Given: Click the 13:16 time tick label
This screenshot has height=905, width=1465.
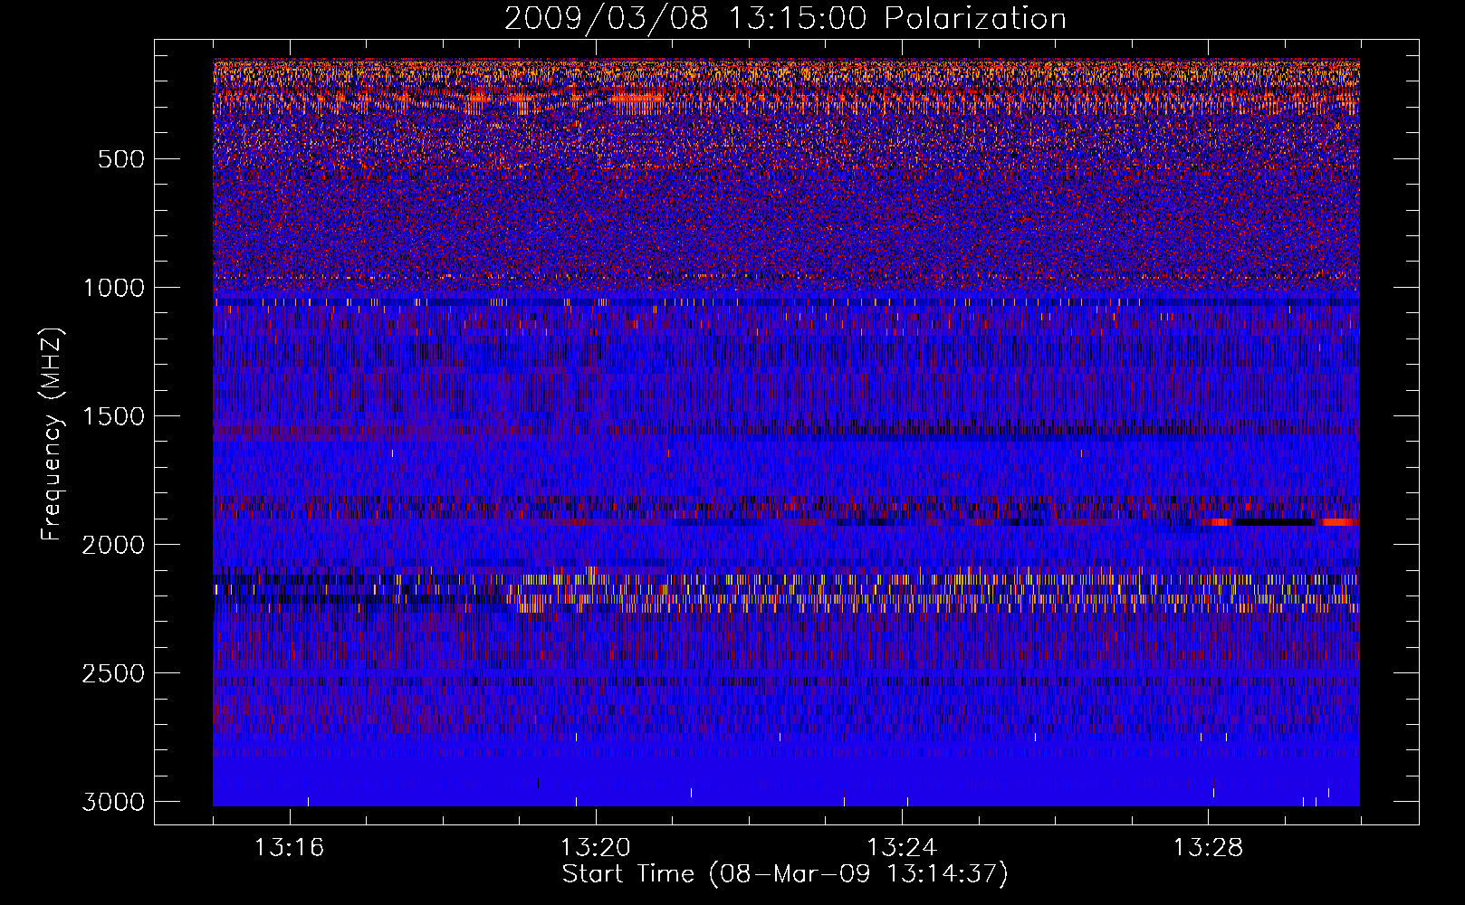Looking at the screenshot, I should (289, 848).
